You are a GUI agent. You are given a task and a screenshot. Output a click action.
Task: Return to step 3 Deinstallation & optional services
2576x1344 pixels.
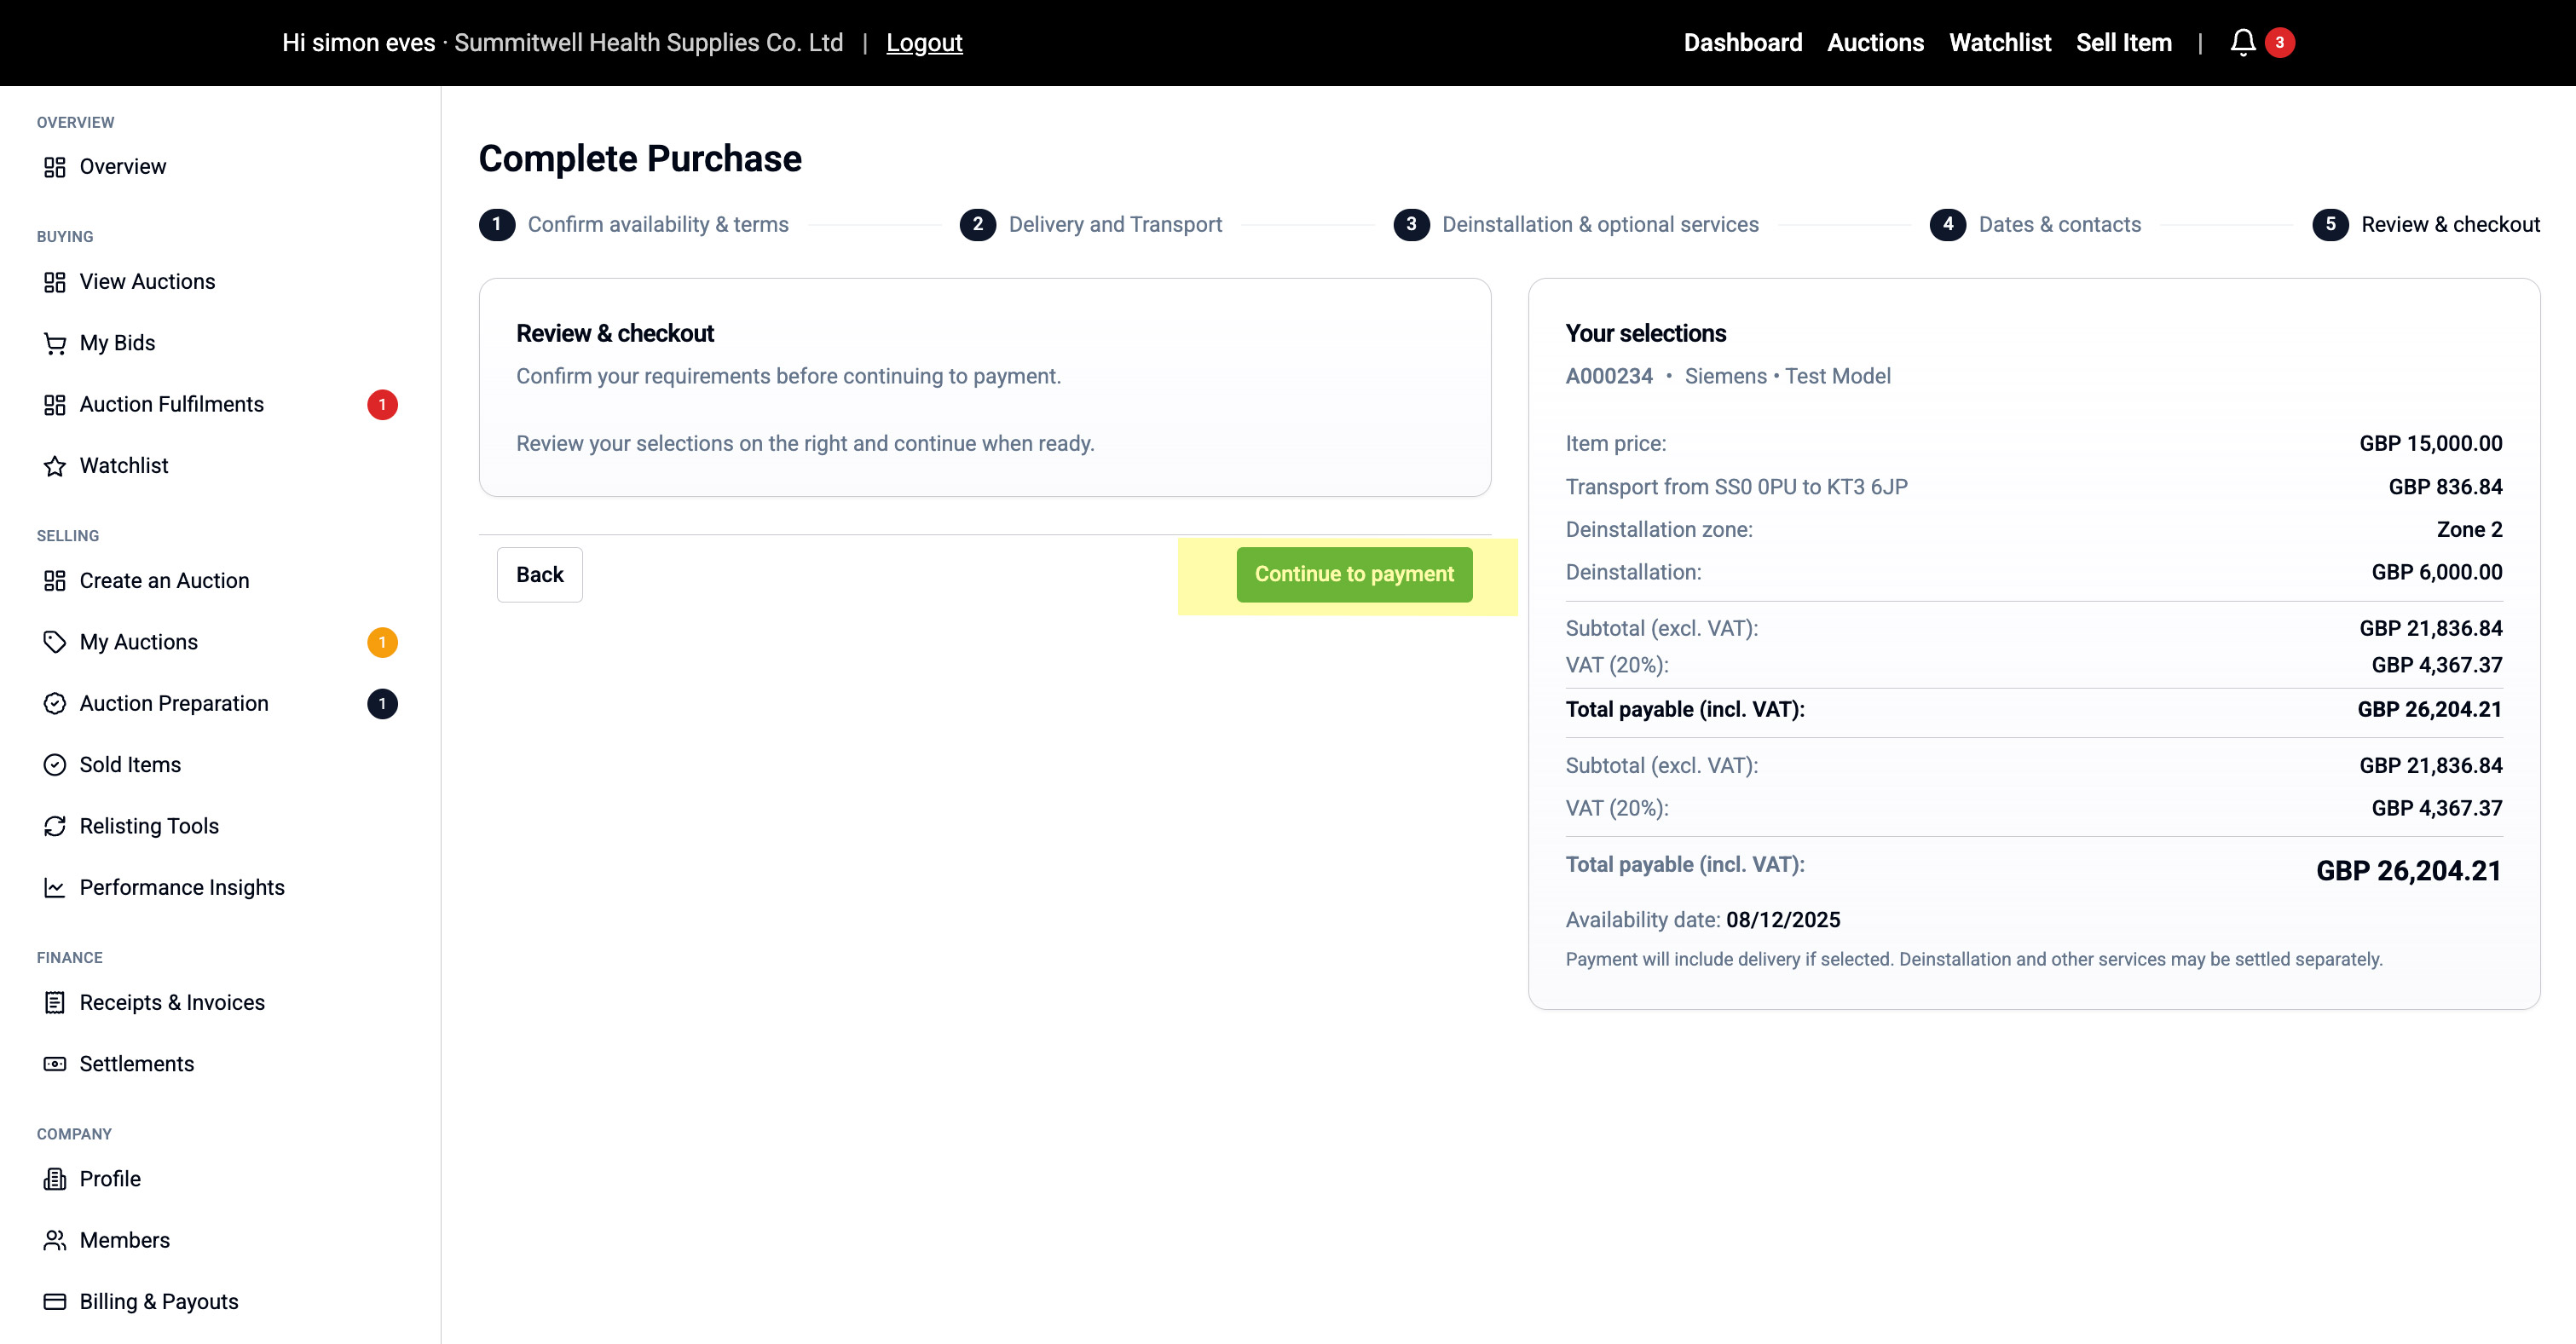click(x=1599, y=224)
